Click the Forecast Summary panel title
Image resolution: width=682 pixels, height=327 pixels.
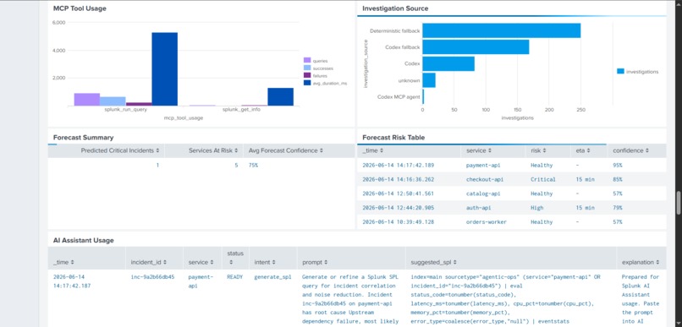83,138
